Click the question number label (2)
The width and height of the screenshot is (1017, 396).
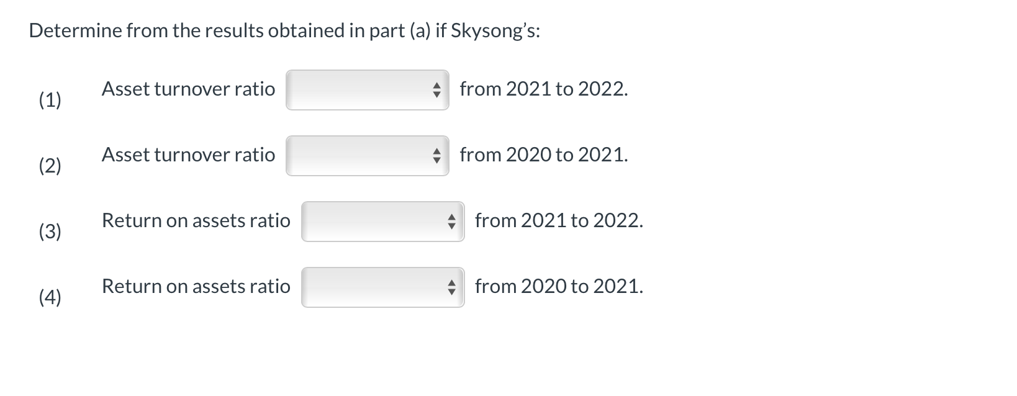coord(50,165)
